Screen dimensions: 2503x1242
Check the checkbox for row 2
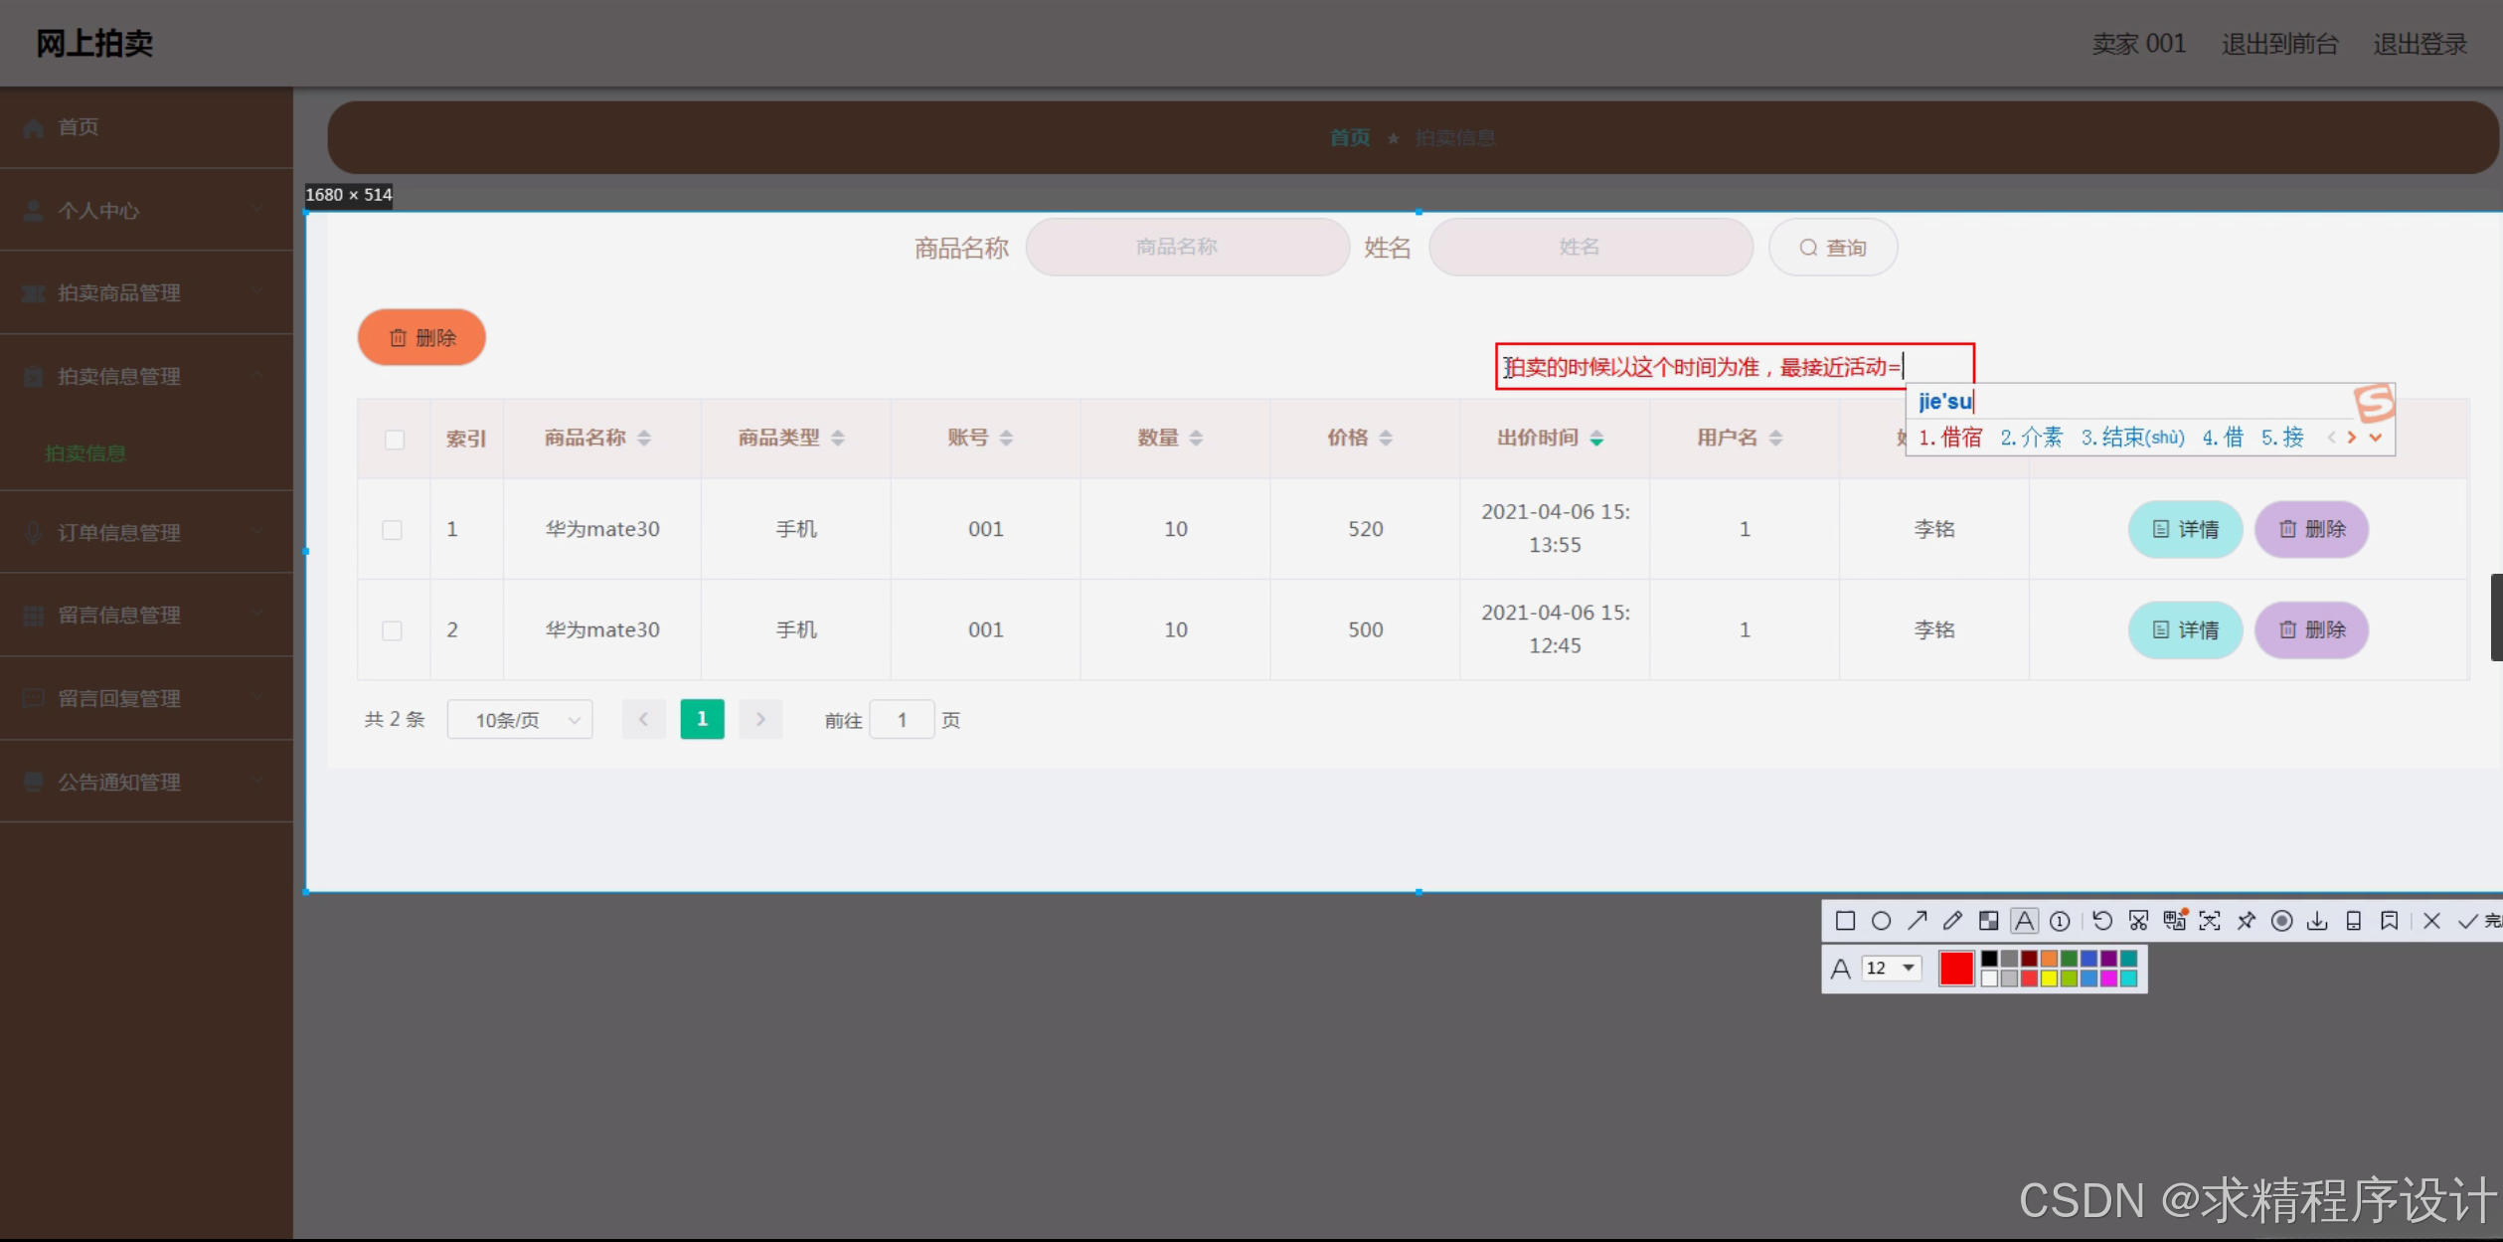pos(393,630)
